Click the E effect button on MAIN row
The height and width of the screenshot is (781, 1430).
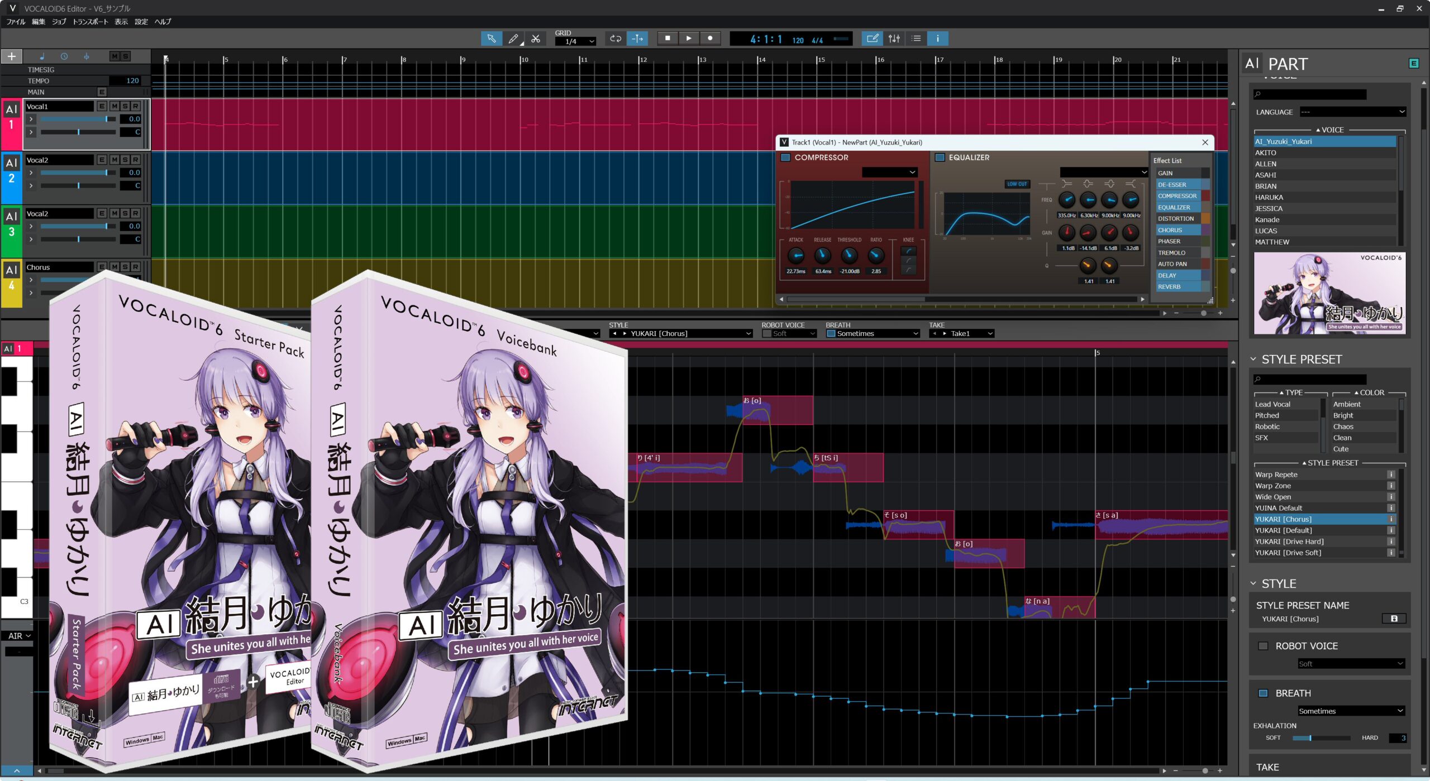click(x=102, y=92)
